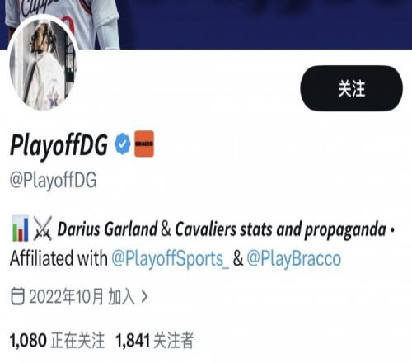The image size is (412, 363).
Task: Click the calendar icon beside join date
Action: click(17, 296)
